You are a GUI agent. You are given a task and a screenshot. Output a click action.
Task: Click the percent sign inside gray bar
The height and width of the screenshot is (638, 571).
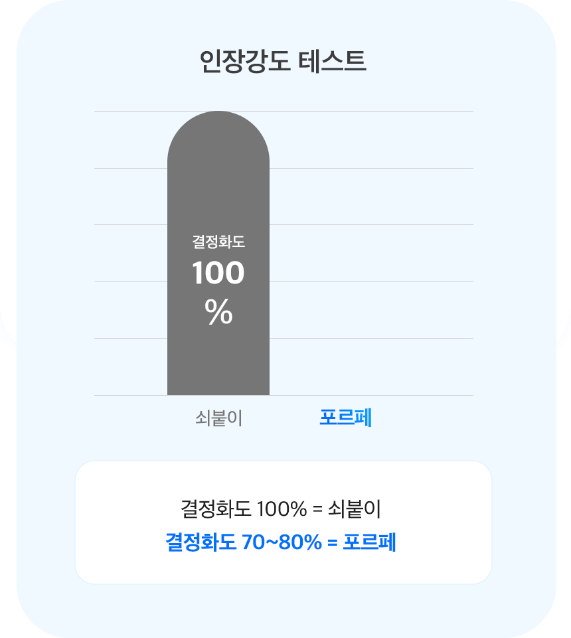tap(218, 312)
